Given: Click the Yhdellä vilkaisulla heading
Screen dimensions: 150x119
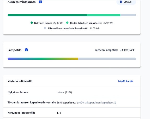Looking at the screenshot, I should 20,81.
